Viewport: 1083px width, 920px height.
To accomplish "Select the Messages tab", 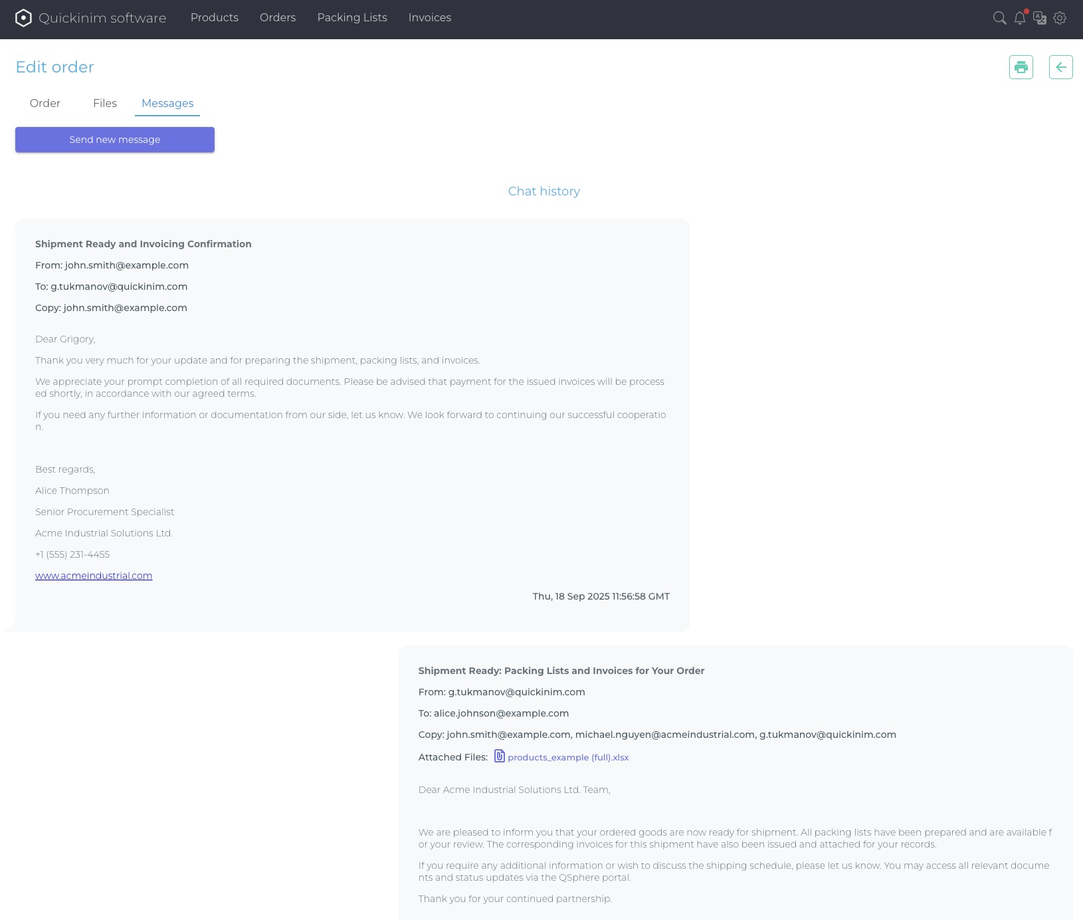I will click(167, 104).
